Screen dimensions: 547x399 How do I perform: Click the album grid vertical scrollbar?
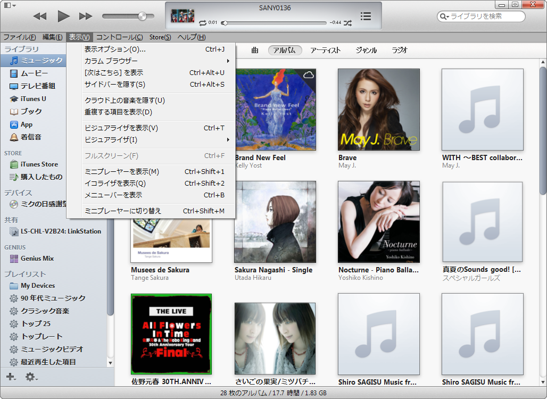(x=543, y=131)
